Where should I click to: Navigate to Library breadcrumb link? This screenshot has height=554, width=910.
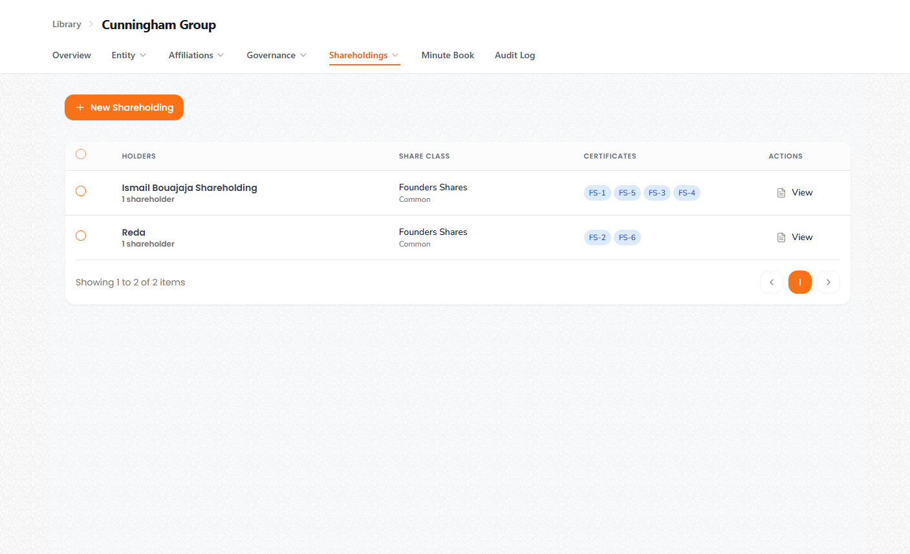tap(67, 25)
